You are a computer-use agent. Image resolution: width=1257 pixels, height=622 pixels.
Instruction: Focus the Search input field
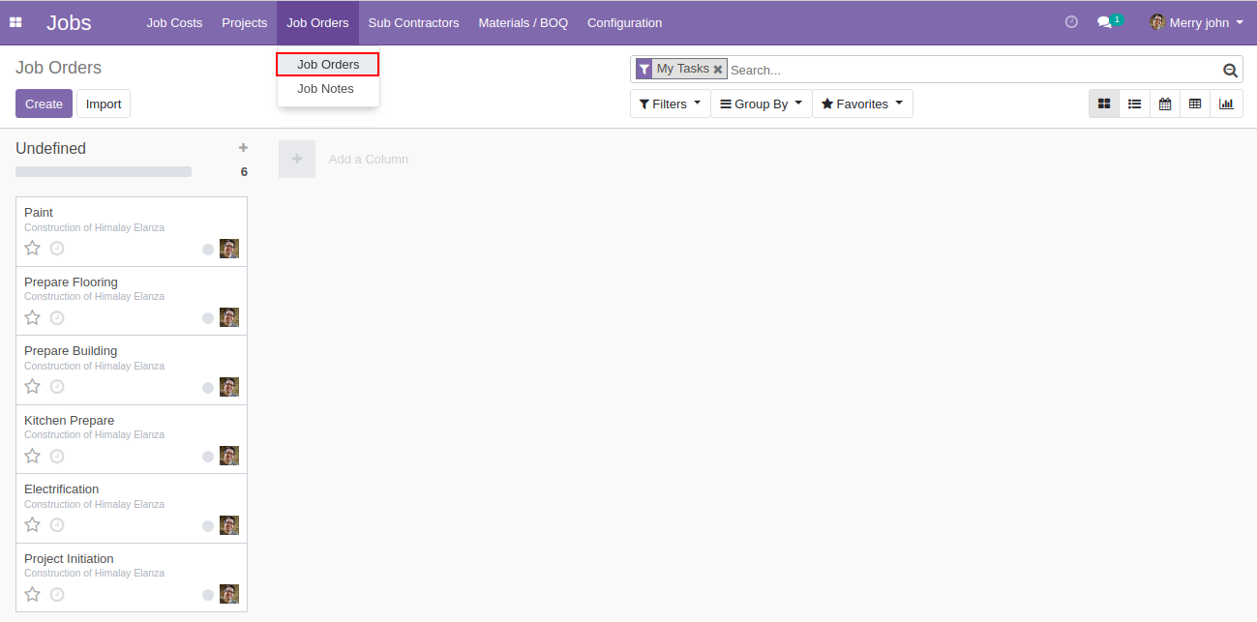pyautogui.click(x=974, y=70)
